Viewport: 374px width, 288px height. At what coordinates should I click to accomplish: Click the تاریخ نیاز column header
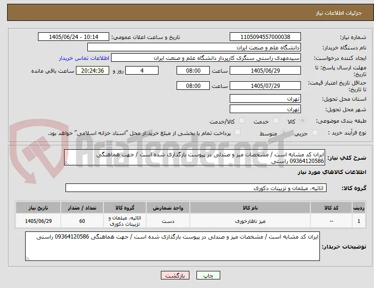[38, 208]
